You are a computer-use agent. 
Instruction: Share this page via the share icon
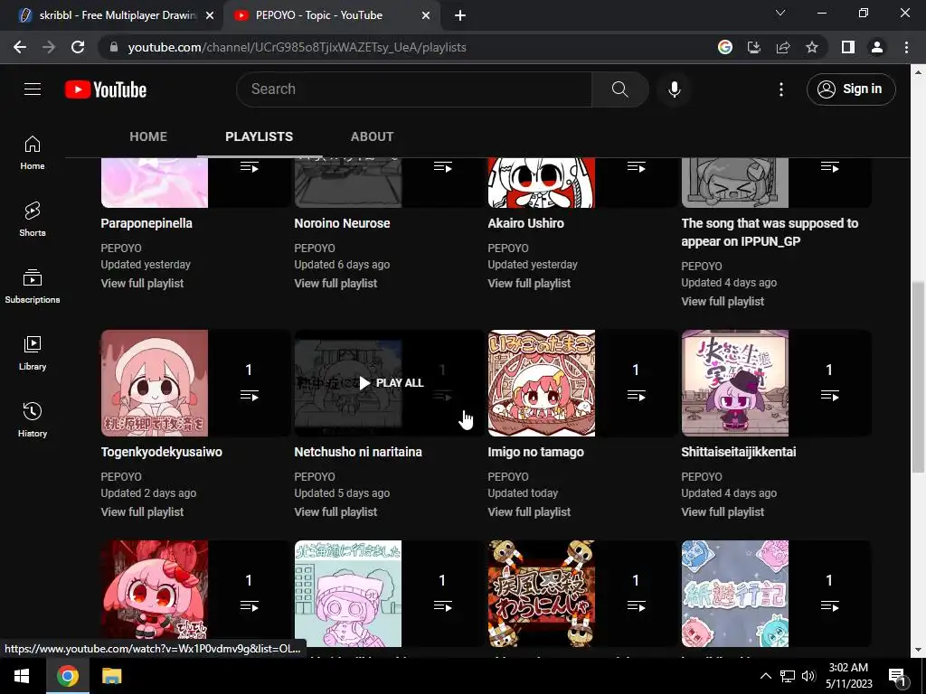[x=783, y=47]
